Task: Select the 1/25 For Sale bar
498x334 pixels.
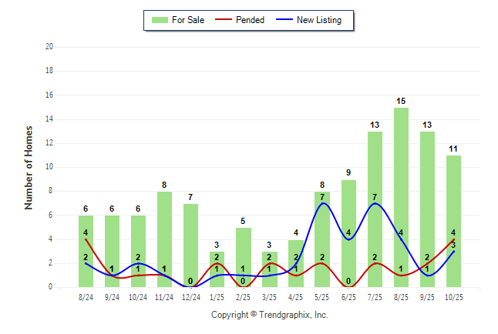Action: 217,269
